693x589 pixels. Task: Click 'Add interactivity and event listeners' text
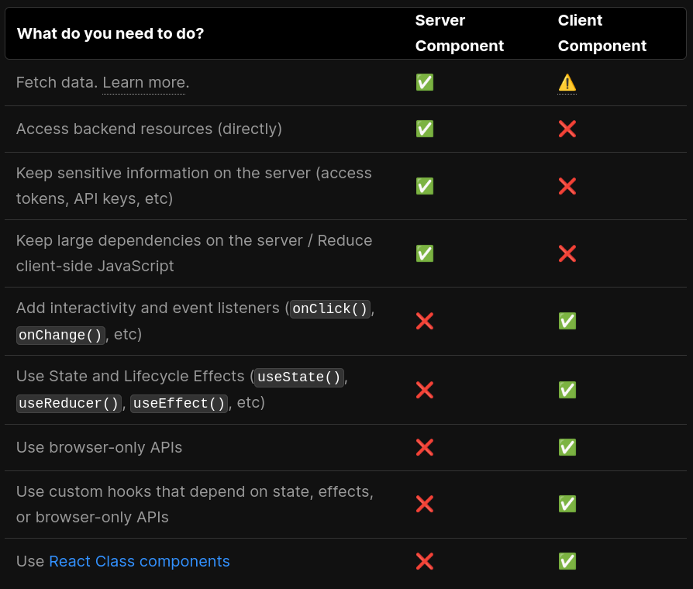pos(148,308)
